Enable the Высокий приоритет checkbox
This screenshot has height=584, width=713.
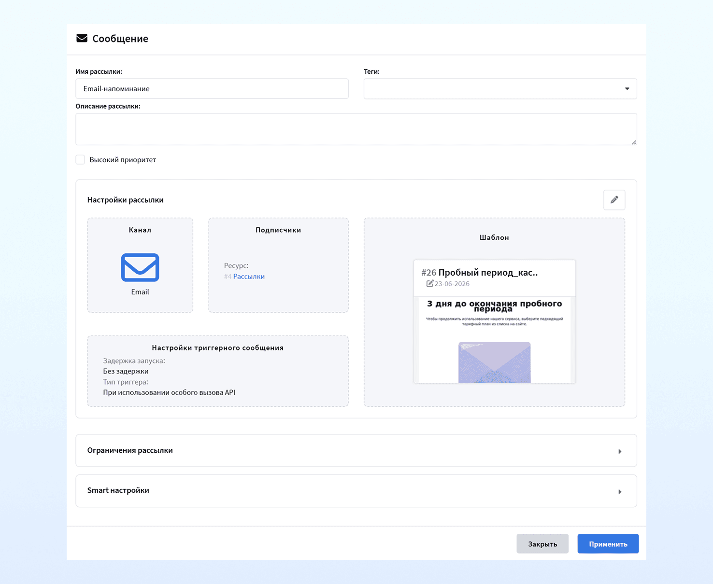point(80,160)
